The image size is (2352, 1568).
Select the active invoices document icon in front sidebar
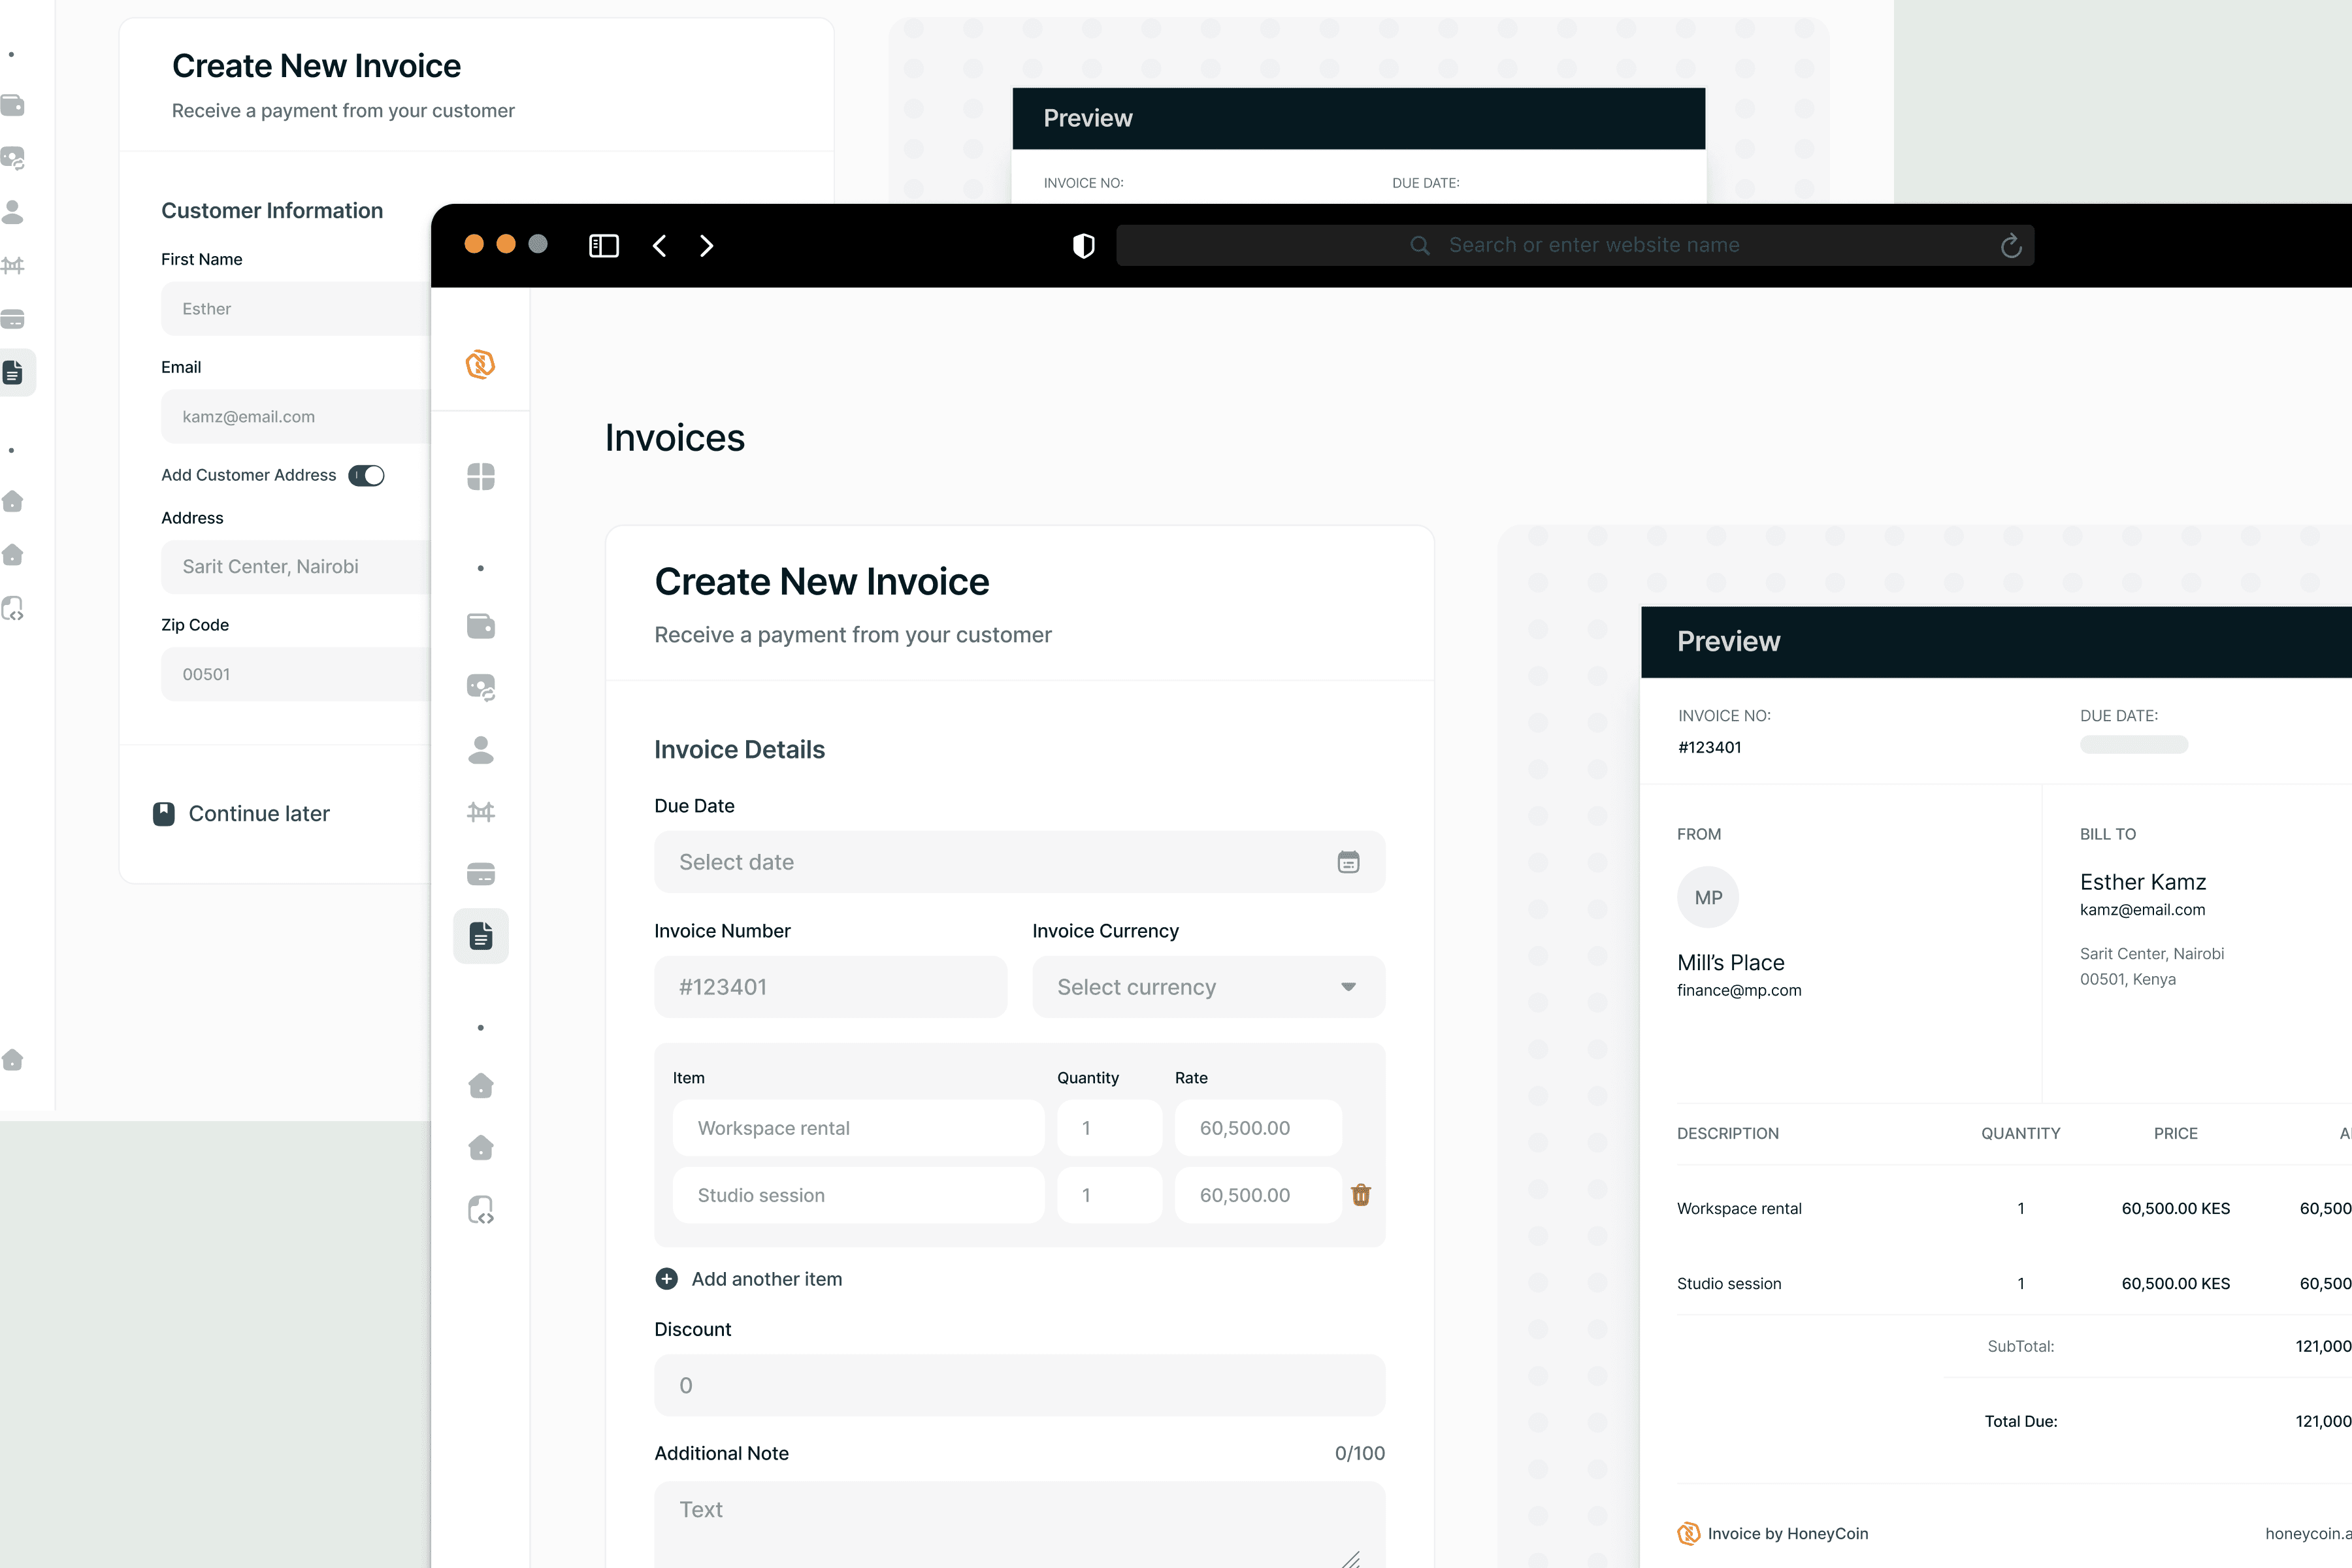[481, 936]
